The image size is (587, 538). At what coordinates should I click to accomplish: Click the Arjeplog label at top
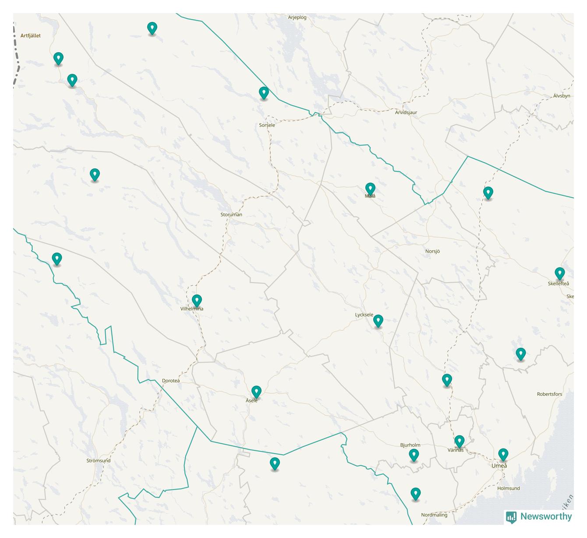click(297, 18)
